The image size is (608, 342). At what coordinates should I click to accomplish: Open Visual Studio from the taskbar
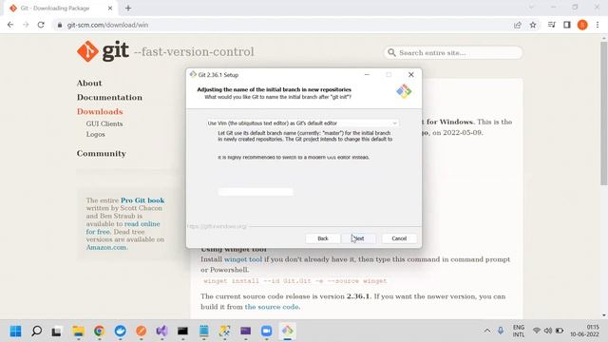point(161,332)
